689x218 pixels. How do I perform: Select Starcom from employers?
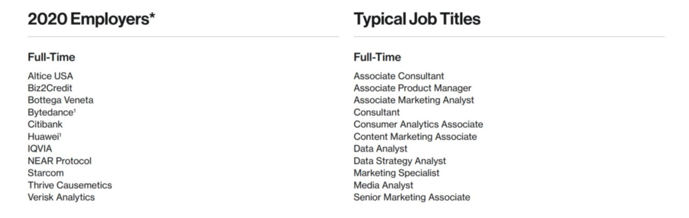click(x=46, y=173)
